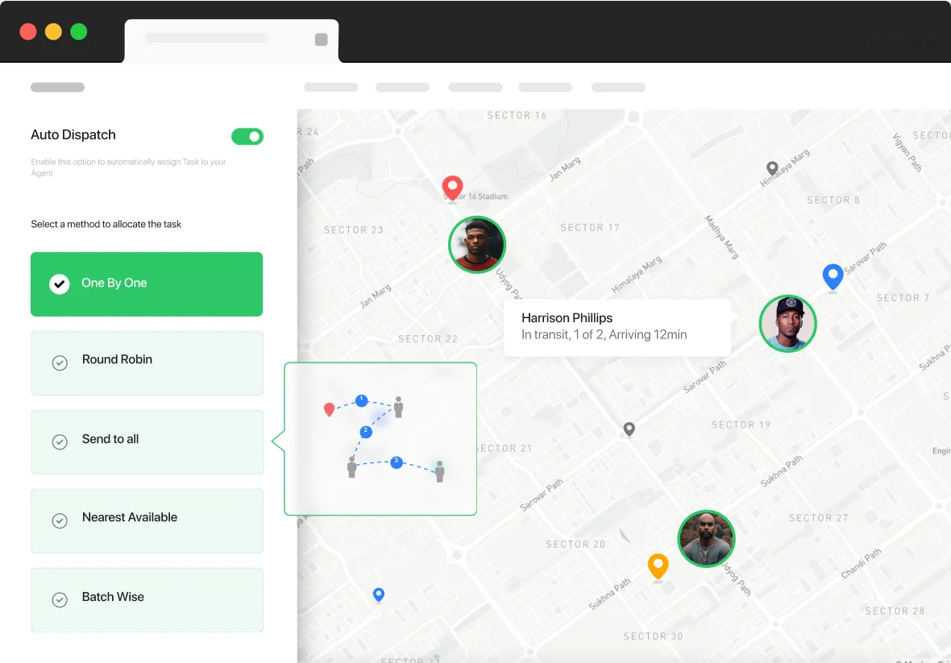The height and width of the screenshot is (663, 951).
Task: Click the small blue pin below Sector 20
Action: [379, 595]
